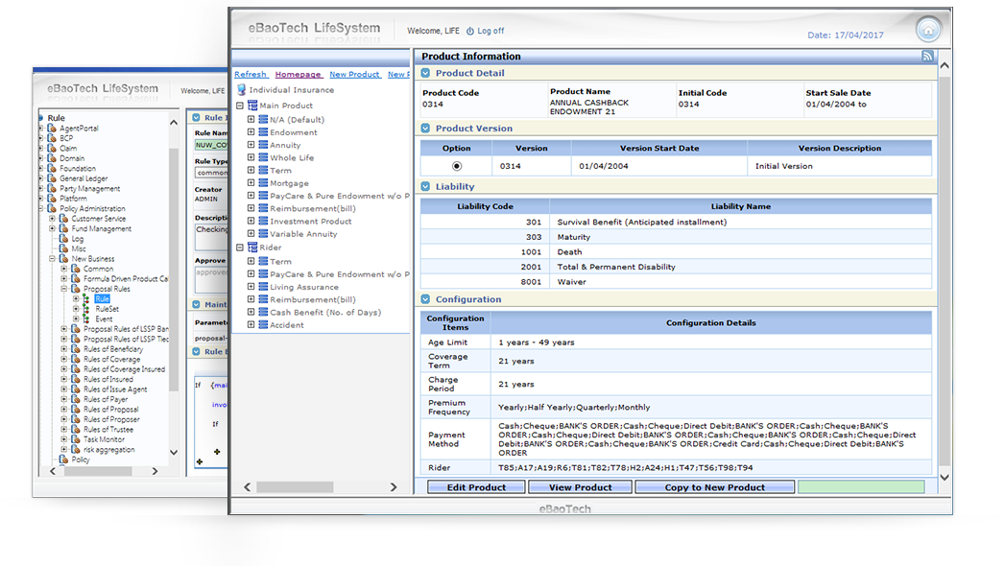The width and height of the screenshot is (1005, 566).
Task: Click the Rider codes value T85;A17;A19
Action: [x=626, y=467]
